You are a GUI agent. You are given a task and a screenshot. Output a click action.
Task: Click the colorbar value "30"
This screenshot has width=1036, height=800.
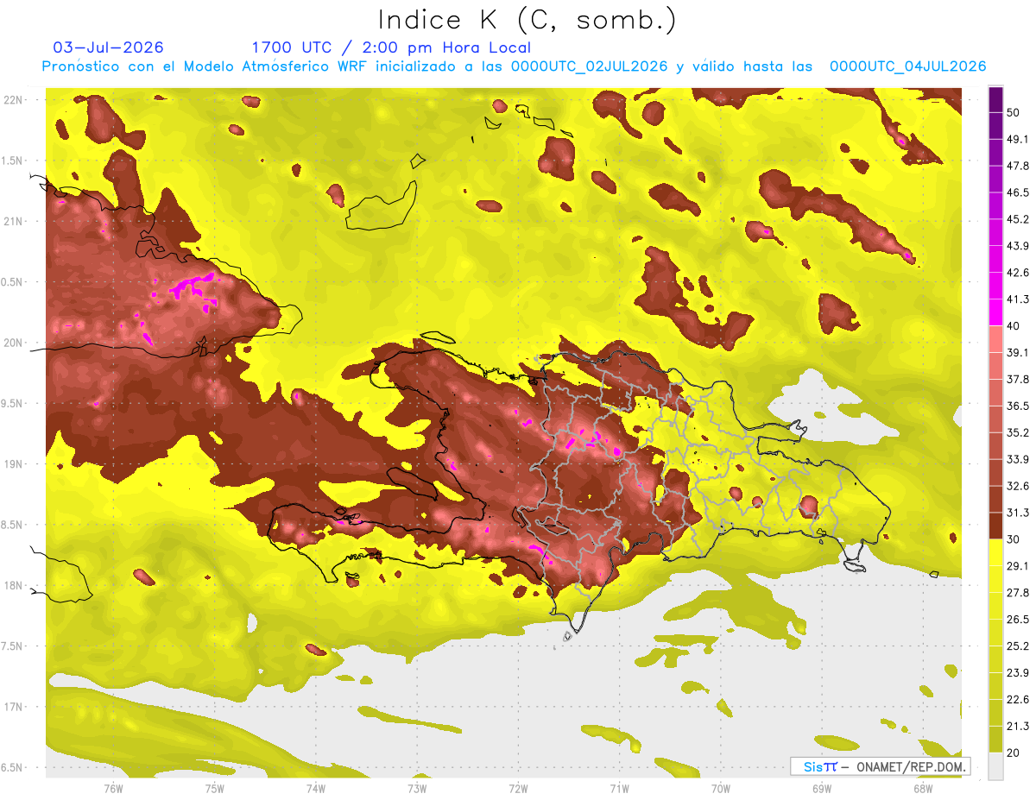pos(1014,539)
